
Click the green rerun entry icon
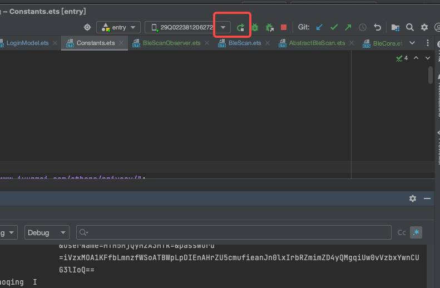240,27
